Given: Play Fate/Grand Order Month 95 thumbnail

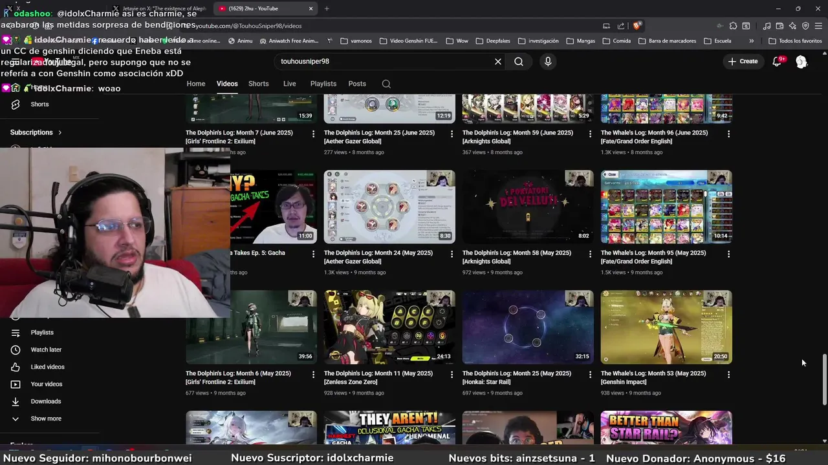Looking at the screenshot, I should 666,207.
